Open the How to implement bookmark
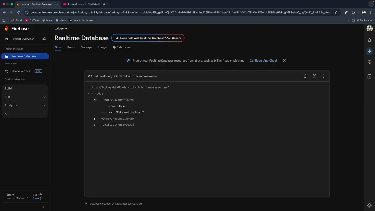Image resolution: width=375 pixels, height=211 pixels. point(82,20)
